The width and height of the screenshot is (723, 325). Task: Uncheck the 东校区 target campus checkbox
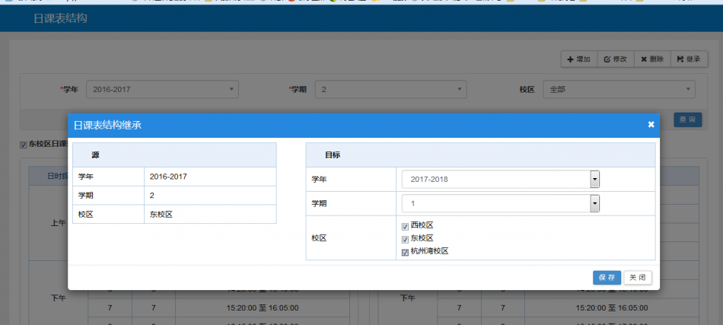pos(405,239)
